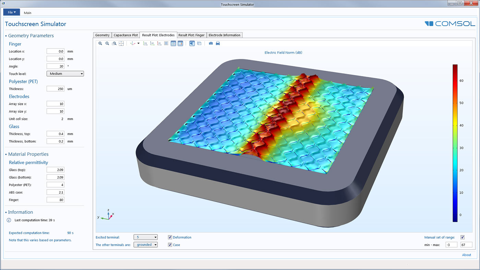Click the PET Thickness input field
480x270 pixels.
coord(55,89)
